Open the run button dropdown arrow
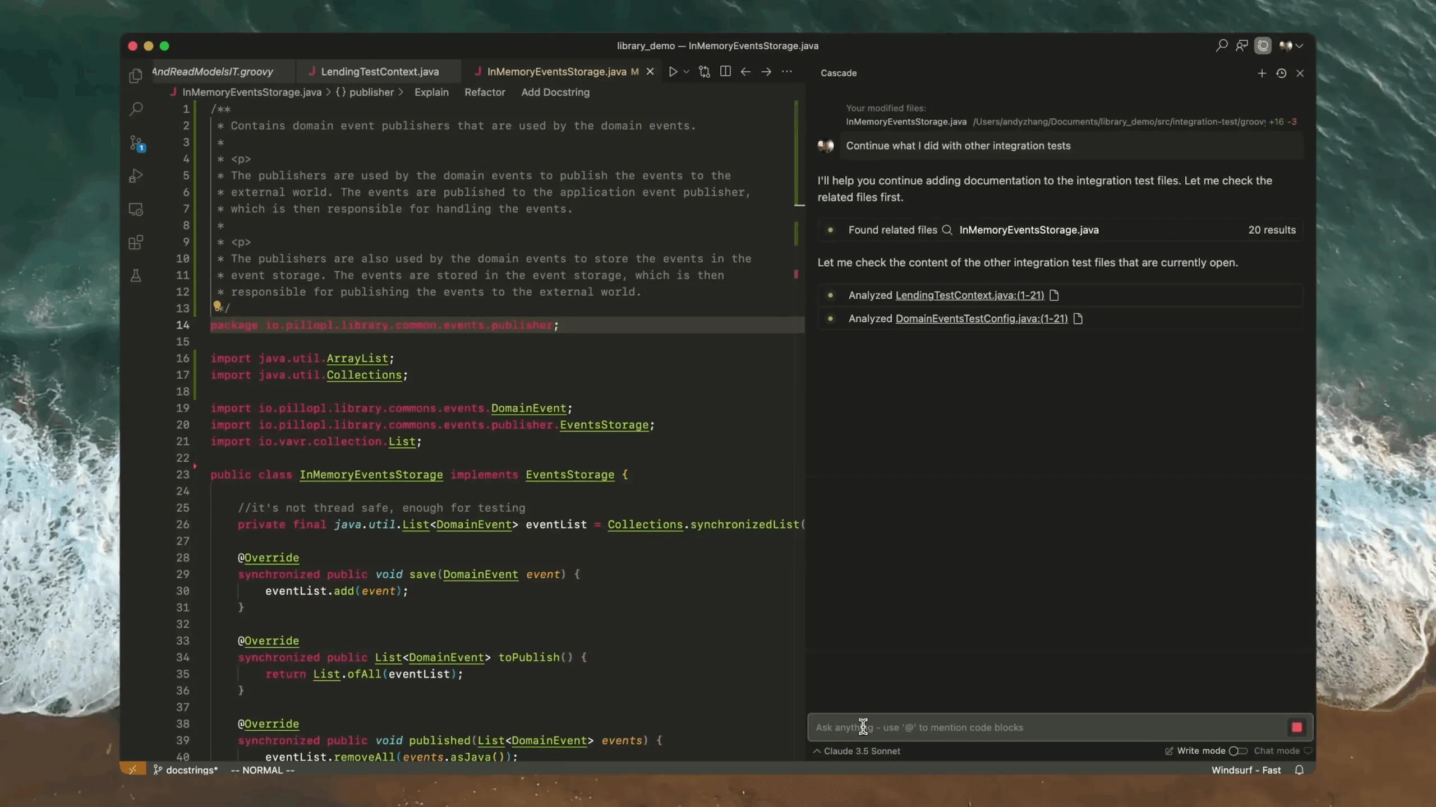This screenshot has width=1436, height=807. pos(686,72)
